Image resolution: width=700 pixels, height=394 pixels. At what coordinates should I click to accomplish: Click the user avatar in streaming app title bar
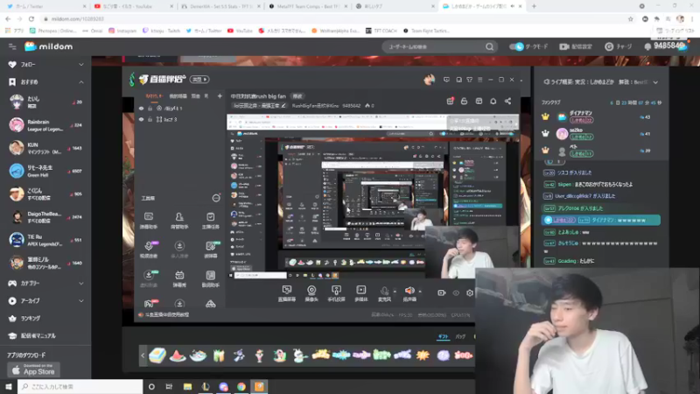429,80
